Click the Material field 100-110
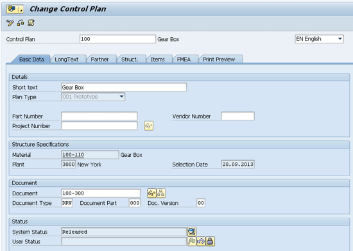The image size is (353, 251). [90, 155]
